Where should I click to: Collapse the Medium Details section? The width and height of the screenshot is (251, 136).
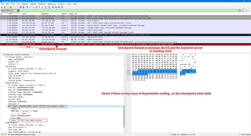[x=4, y=83]
